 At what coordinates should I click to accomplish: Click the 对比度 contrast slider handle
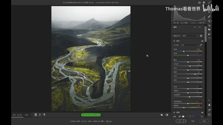point(190,66)
